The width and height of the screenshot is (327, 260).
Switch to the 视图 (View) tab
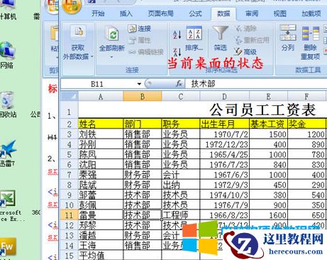(279, 13)
